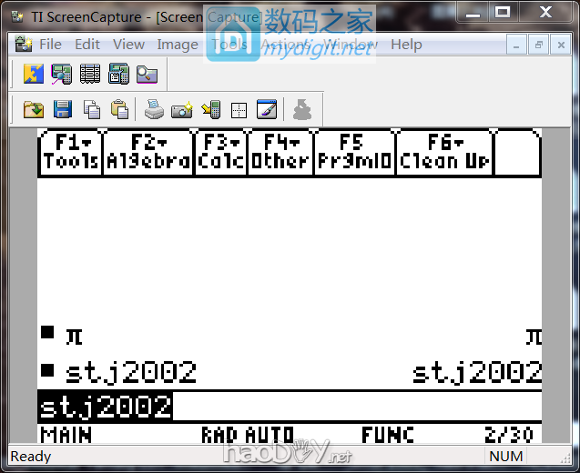Click the clipboard paste icon
This screenshot has height=473, width=580.
pos(119,110)
